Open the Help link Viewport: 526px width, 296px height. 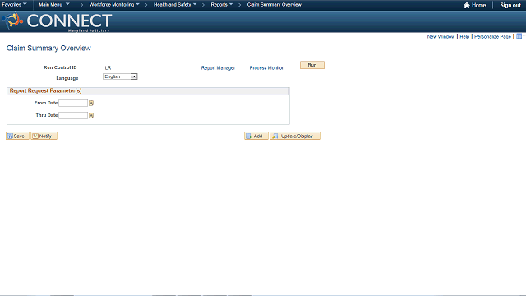(x=464, y=36)
